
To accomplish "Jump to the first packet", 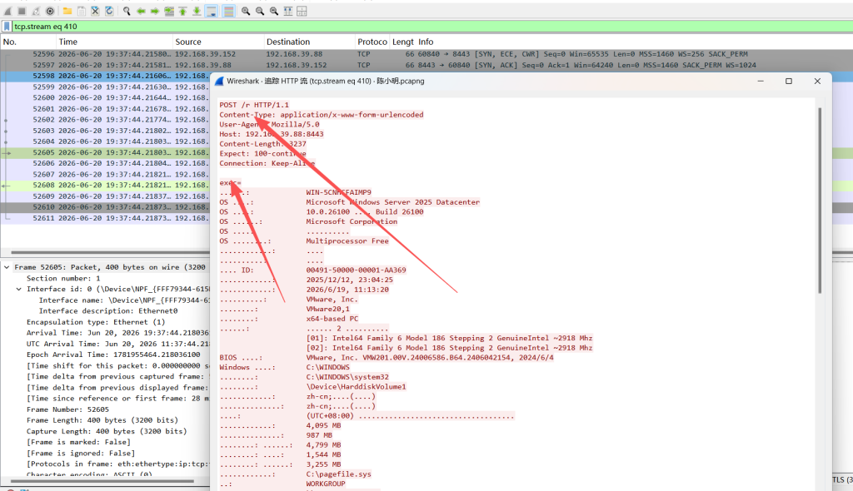I will (x=182, y=11).
